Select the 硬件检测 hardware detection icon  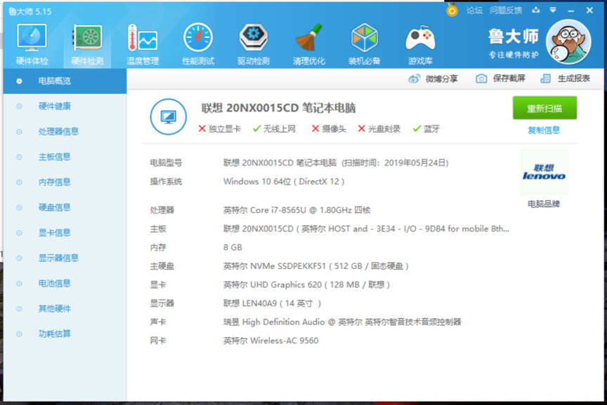click(x=88, y=44)
